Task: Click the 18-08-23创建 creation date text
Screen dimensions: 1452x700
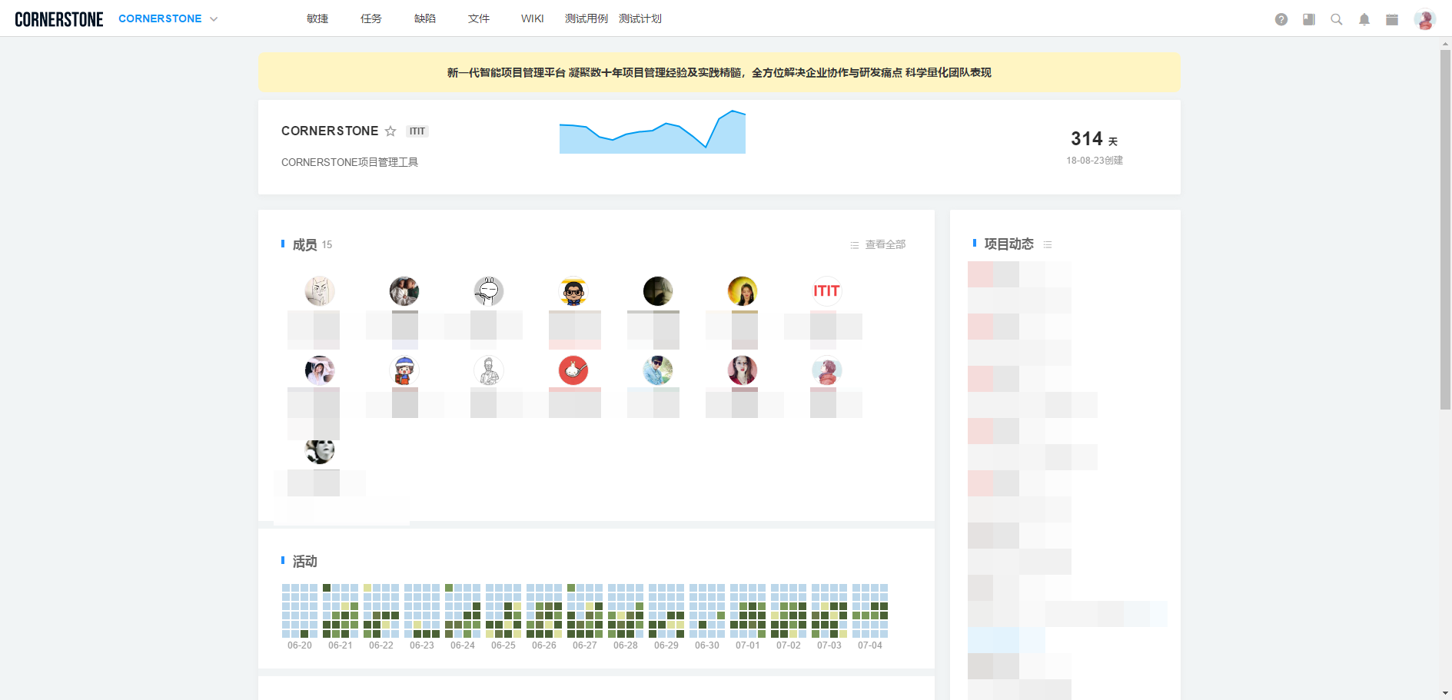Action: point(1095,161)
